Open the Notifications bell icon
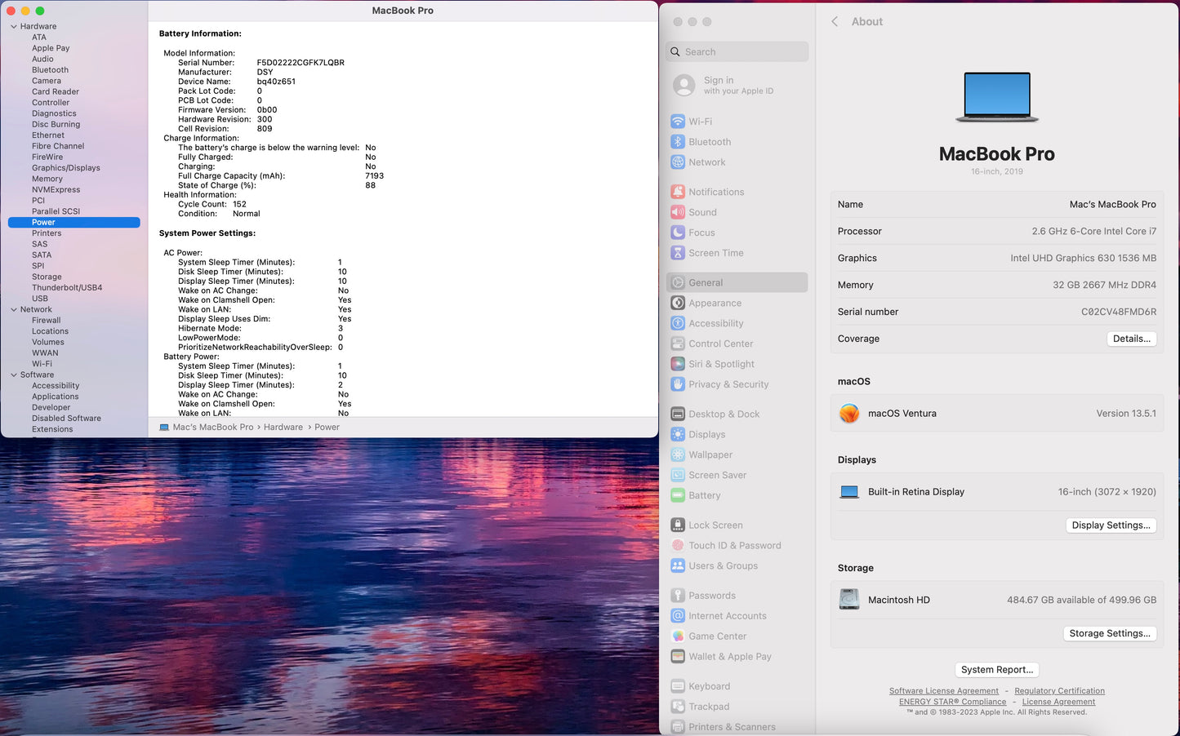This screenshot has width=1180, height=736. [x=678, y=192]
